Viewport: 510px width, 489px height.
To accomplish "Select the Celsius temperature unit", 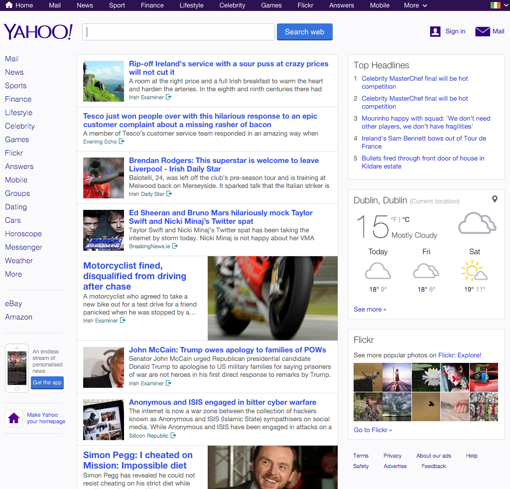I will 406,219.
